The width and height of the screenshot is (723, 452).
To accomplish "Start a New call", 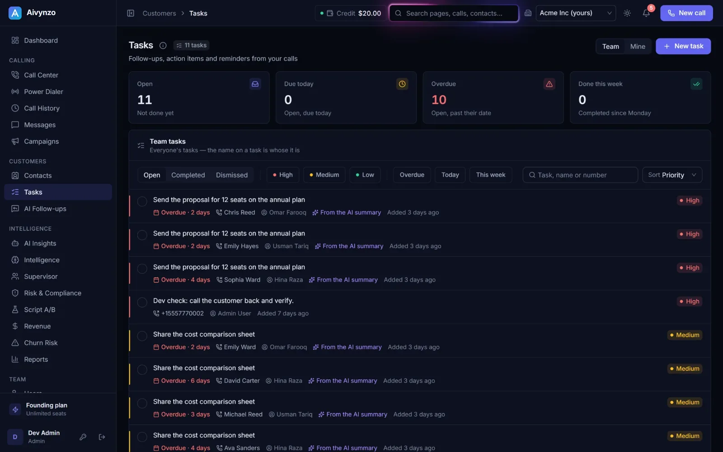I will (686, 13).
